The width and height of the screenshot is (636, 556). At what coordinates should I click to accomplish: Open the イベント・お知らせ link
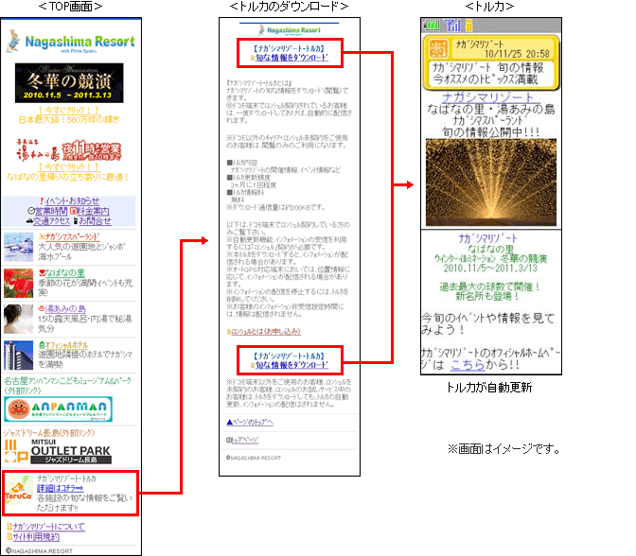point(72,201)
